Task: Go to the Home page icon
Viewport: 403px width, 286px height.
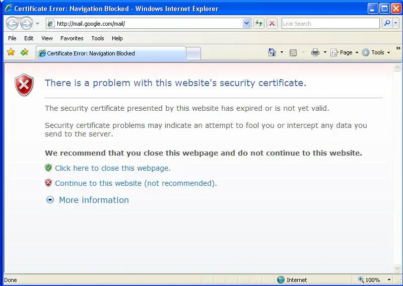Action: [272, 52]
